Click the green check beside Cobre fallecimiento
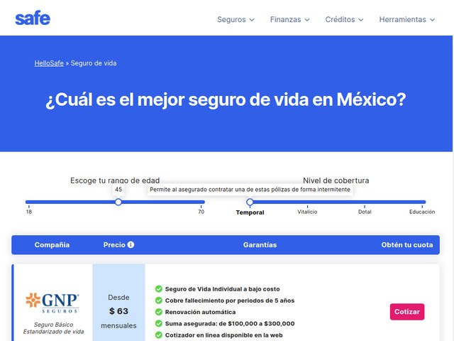Image resolution: width=454 pixels, height=341 pixels. (x=159, y=301)
